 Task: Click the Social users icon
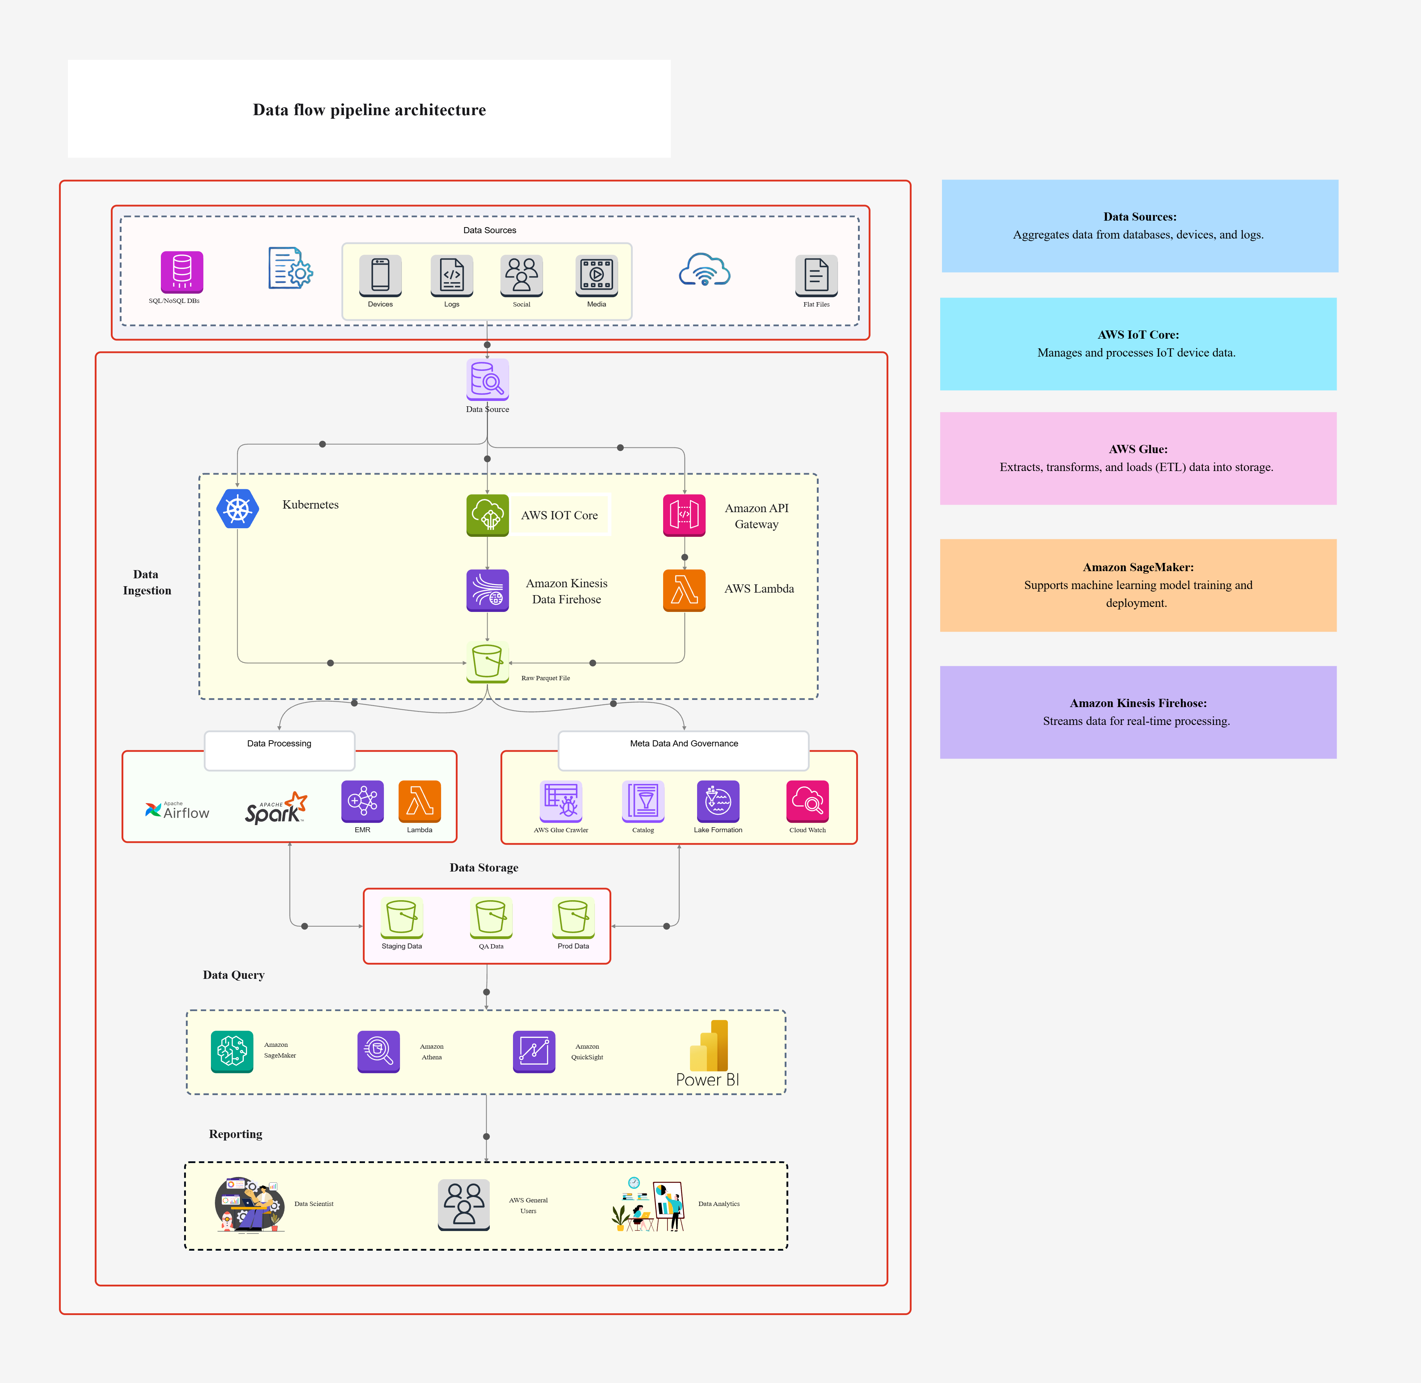[x=521, y=275]
